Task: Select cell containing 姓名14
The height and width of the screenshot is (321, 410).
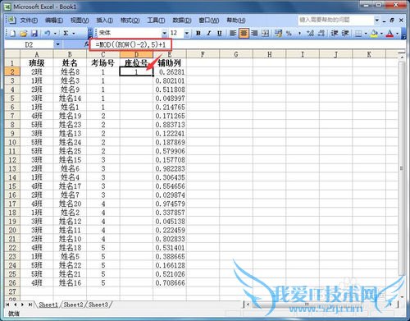Action: click(70, 99)
